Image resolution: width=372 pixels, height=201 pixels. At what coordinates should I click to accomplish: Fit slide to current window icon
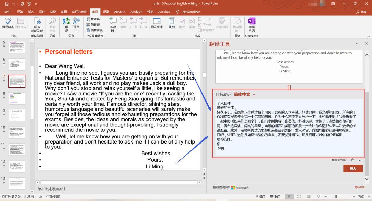369,197
